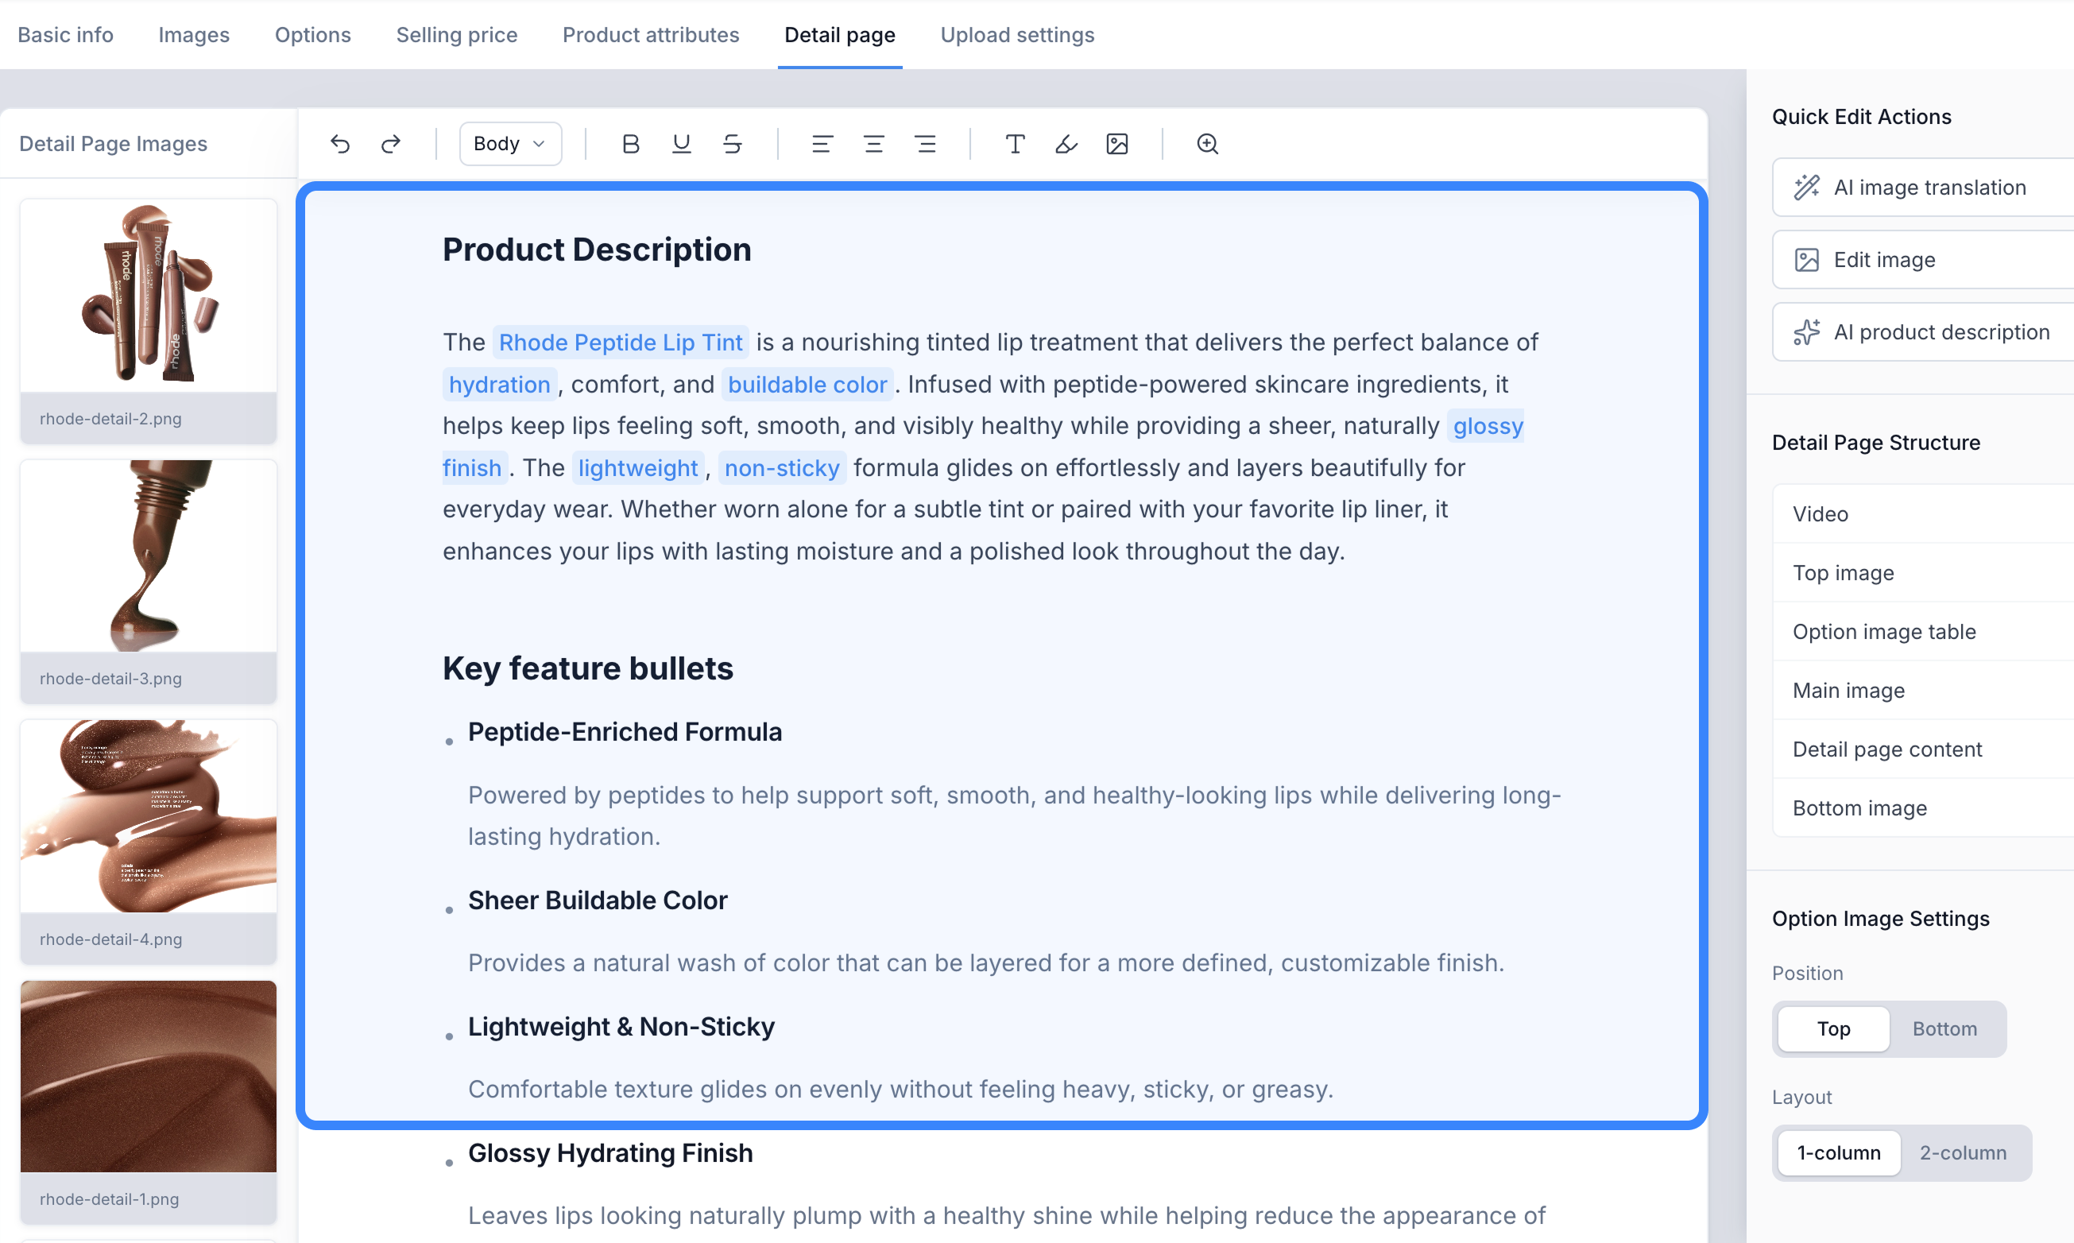Screen dimensions: 2074x1243
Task: Select the text color tool
Action: (x=1015, y=144)
